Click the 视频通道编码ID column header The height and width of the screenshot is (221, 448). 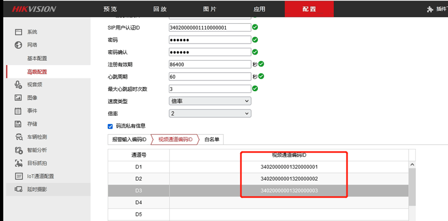[x=289, y=155]
